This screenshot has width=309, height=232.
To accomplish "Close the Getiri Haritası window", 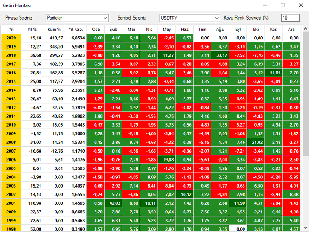I will click(301, 5).
